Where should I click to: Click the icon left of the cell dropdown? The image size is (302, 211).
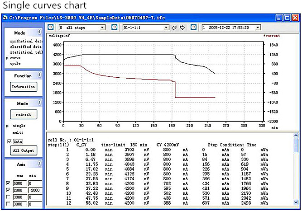click(x=115, y=27)
